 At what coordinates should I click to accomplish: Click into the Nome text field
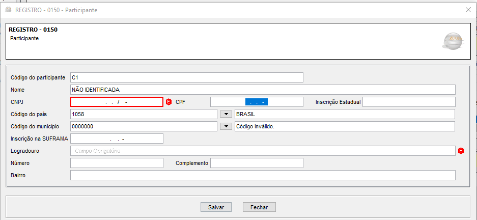[x=262, y=90]
